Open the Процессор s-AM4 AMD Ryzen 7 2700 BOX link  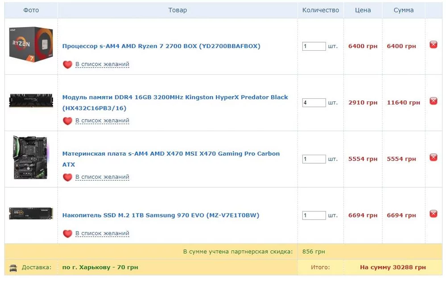pyautogui.click(x=161, y=46)
